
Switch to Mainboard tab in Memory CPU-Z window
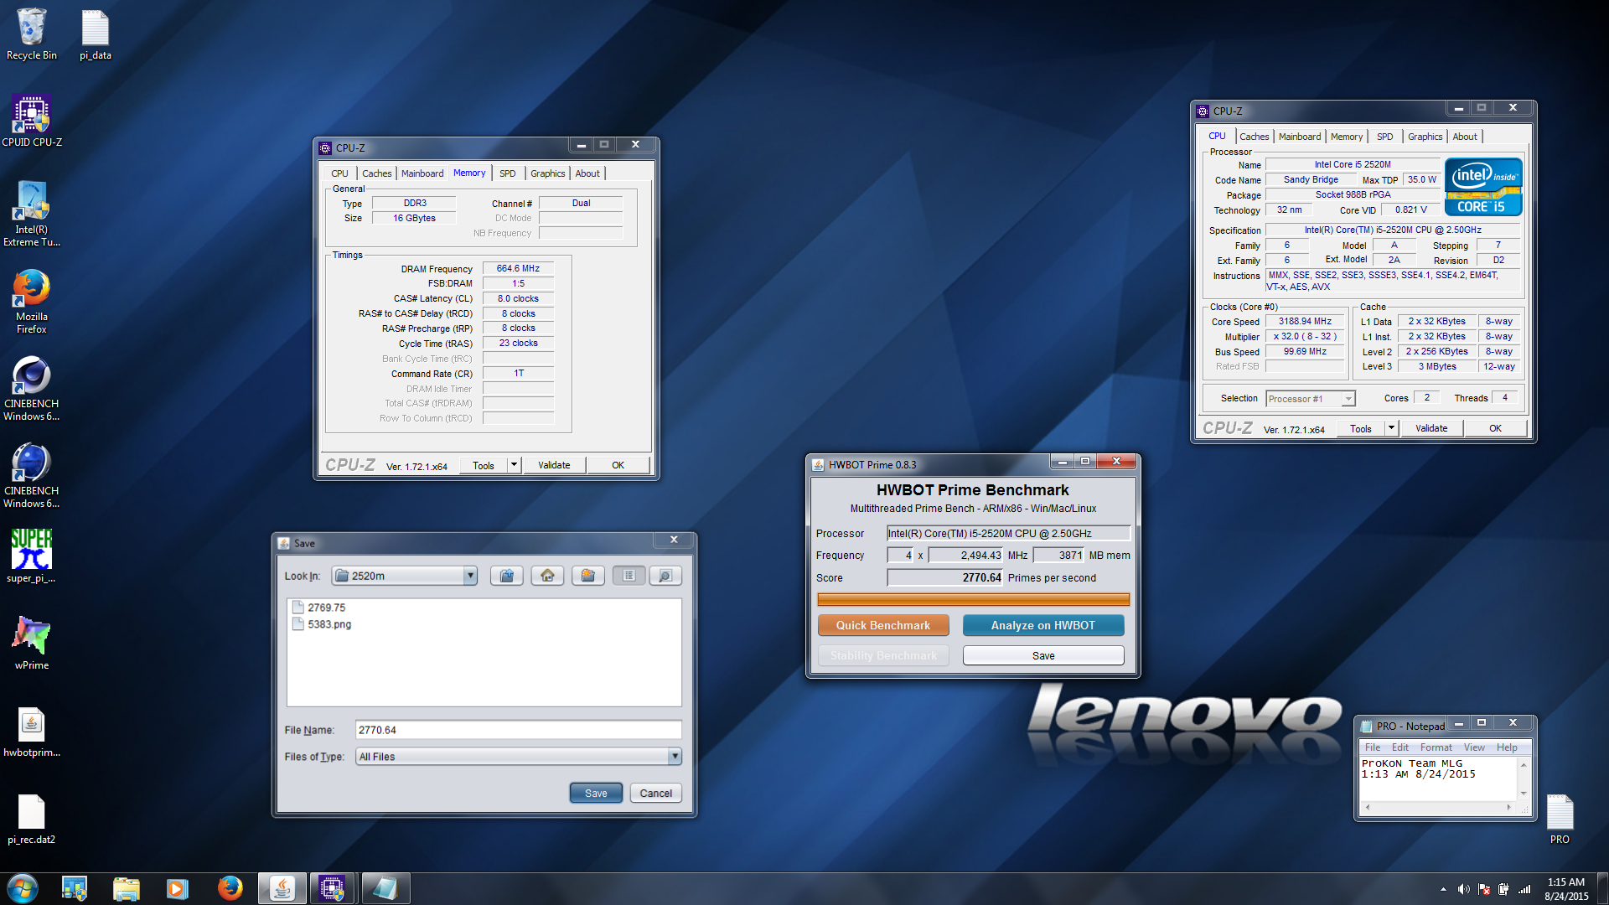click(x=422, y=173)
